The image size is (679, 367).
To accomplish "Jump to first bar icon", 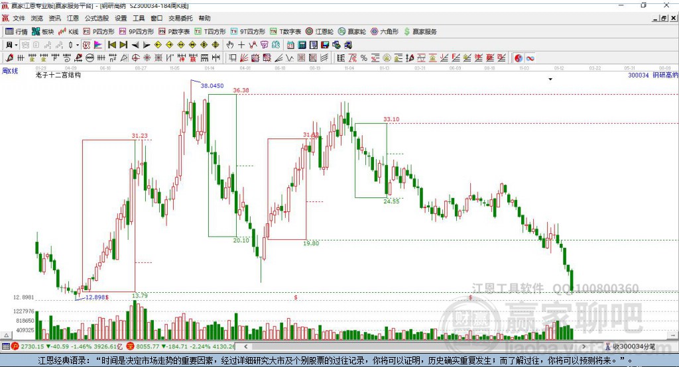I will (111, 44).
